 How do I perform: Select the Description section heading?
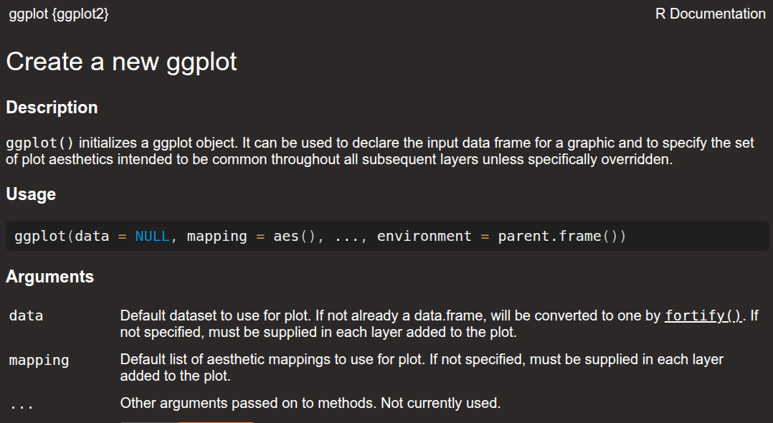[x=52, y=108]
